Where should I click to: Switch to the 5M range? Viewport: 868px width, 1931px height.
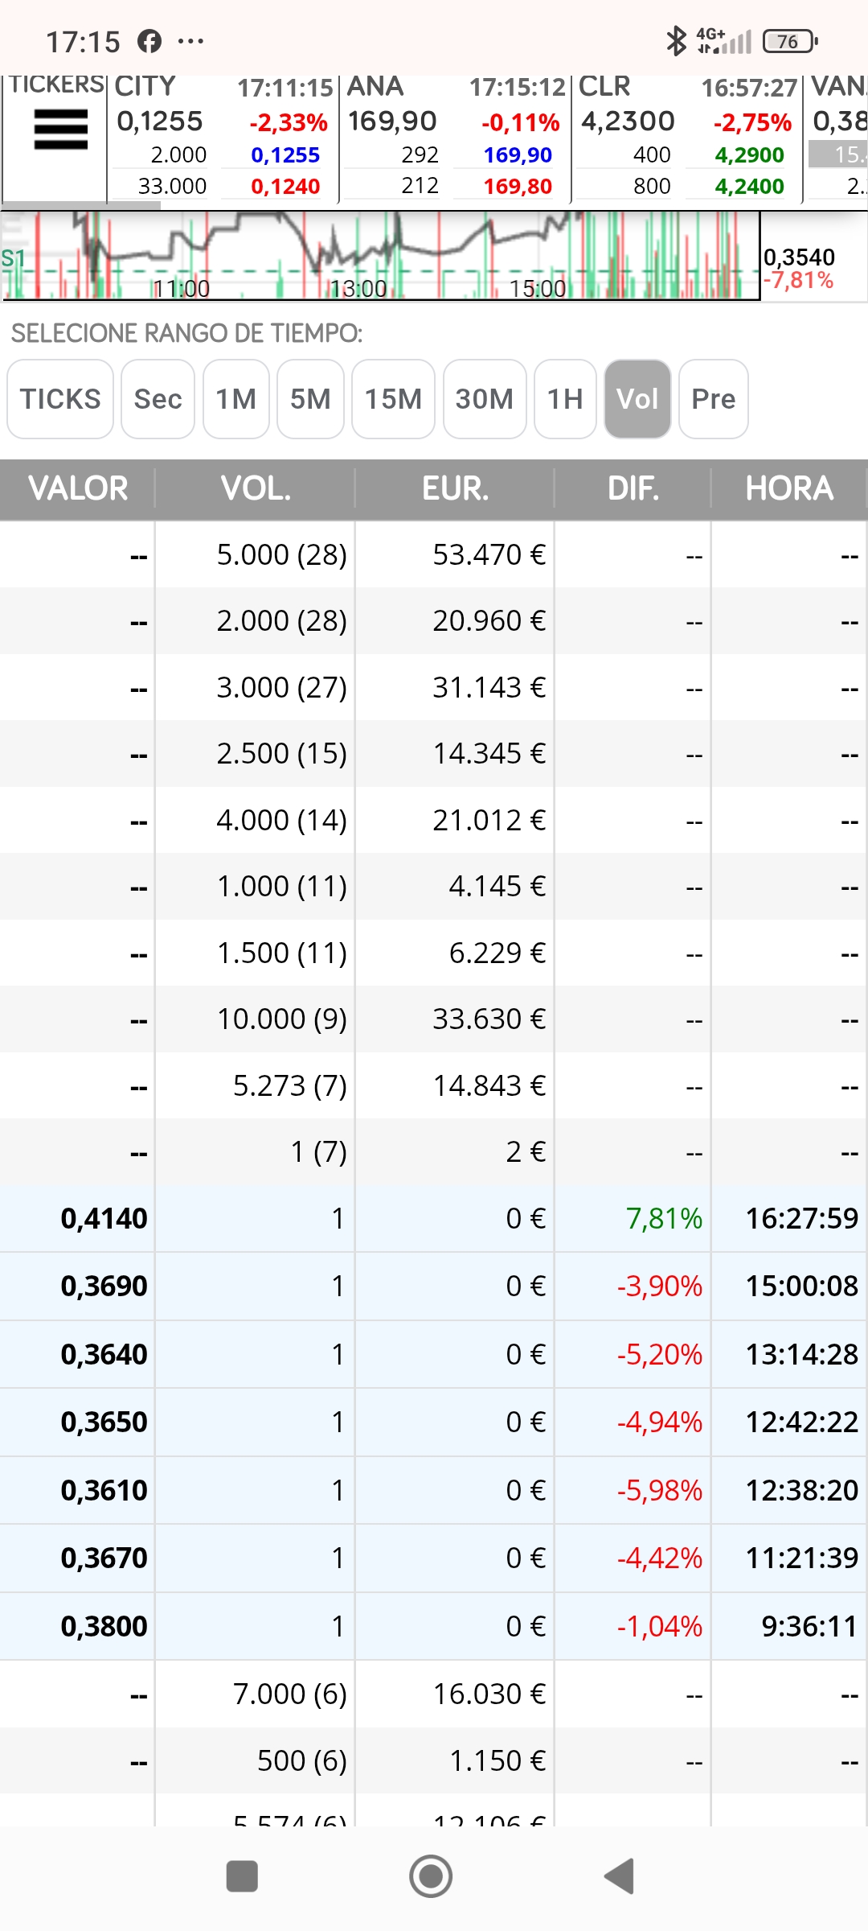pyautogui.click(x=310, y=399)
